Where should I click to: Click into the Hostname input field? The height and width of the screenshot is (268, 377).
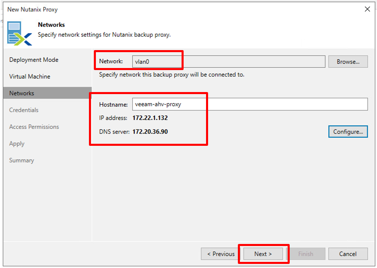pos(250,104)
